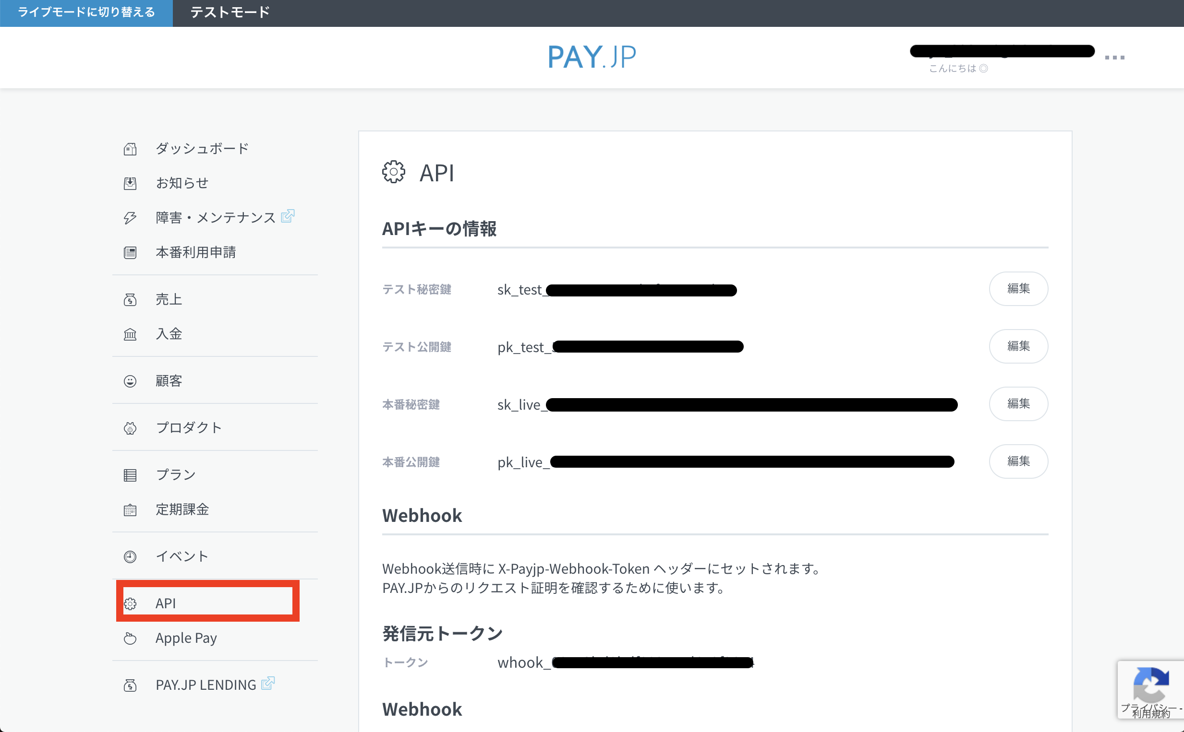Click the external link icon beside 障害・メンテナンス
The image size is (1184, 732).
[x=288, y=215]
